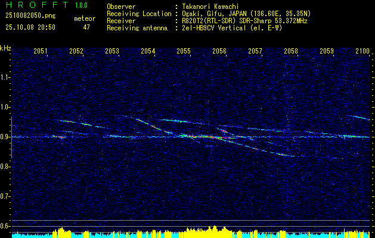Select the 2el-HB9CV Vertical antenna text

[232, 28]
